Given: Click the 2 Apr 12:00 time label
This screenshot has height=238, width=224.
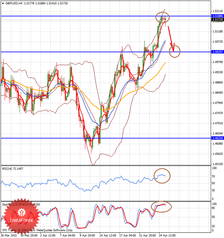Looking at the screenshot, I should (x=48, y=236).
